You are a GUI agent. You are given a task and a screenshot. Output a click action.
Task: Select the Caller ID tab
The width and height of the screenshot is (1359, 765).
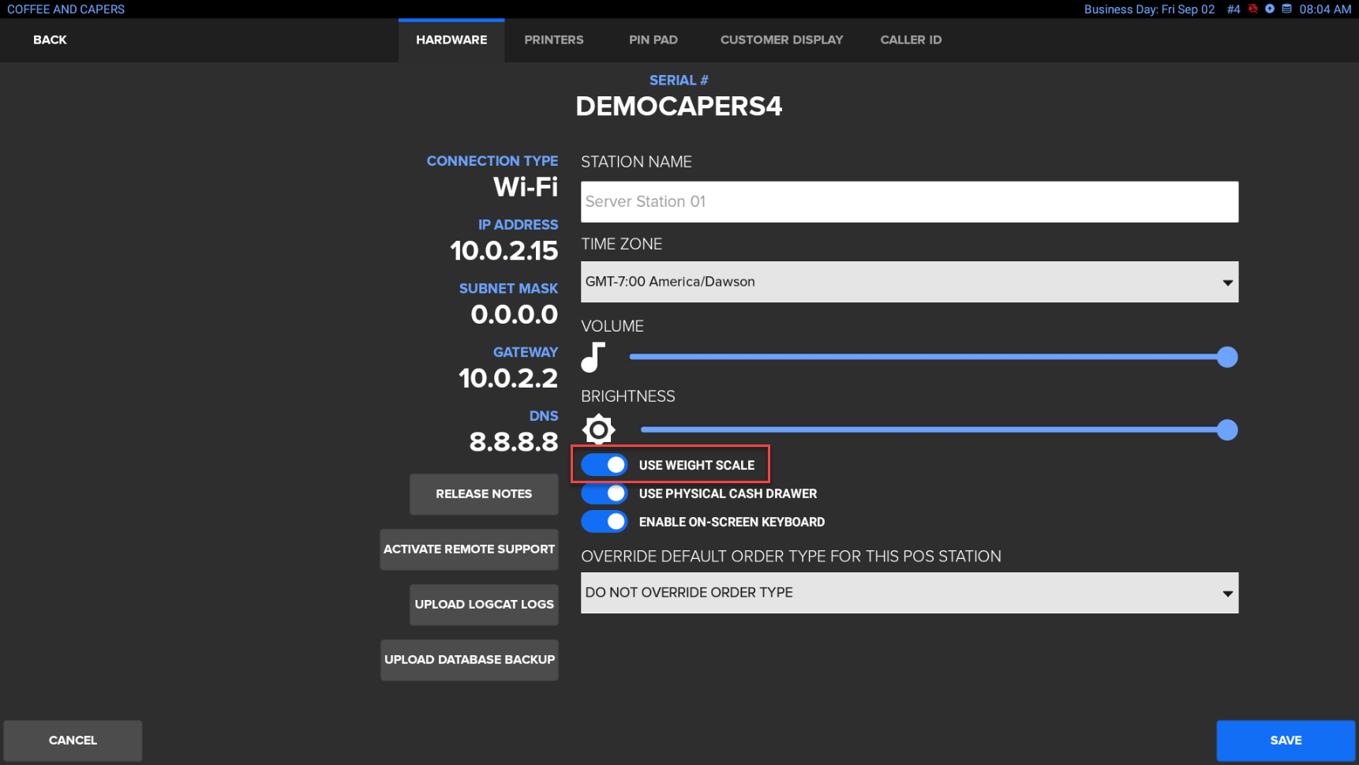click(x=911, y=40)
